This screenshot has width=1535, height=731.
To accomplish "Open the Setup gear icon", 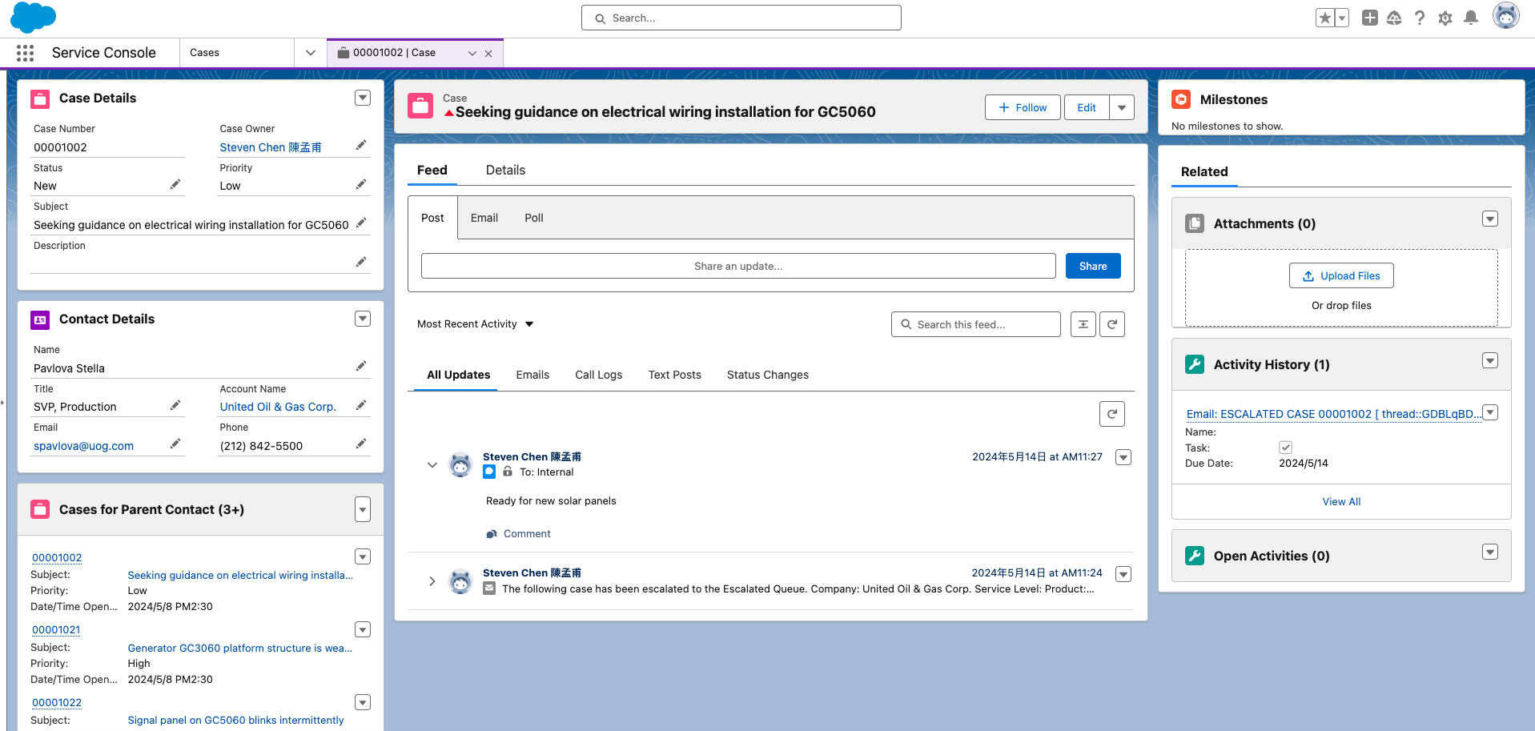I will [x=1445, y=18].
